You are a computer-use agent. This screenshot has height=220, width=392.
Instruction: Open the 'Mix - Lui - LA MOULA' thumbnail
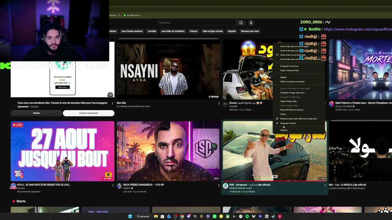click(360, 151)
